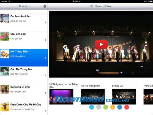Choose highlighted Hội Trăng Rằm list title

click(x=19, y=52)
